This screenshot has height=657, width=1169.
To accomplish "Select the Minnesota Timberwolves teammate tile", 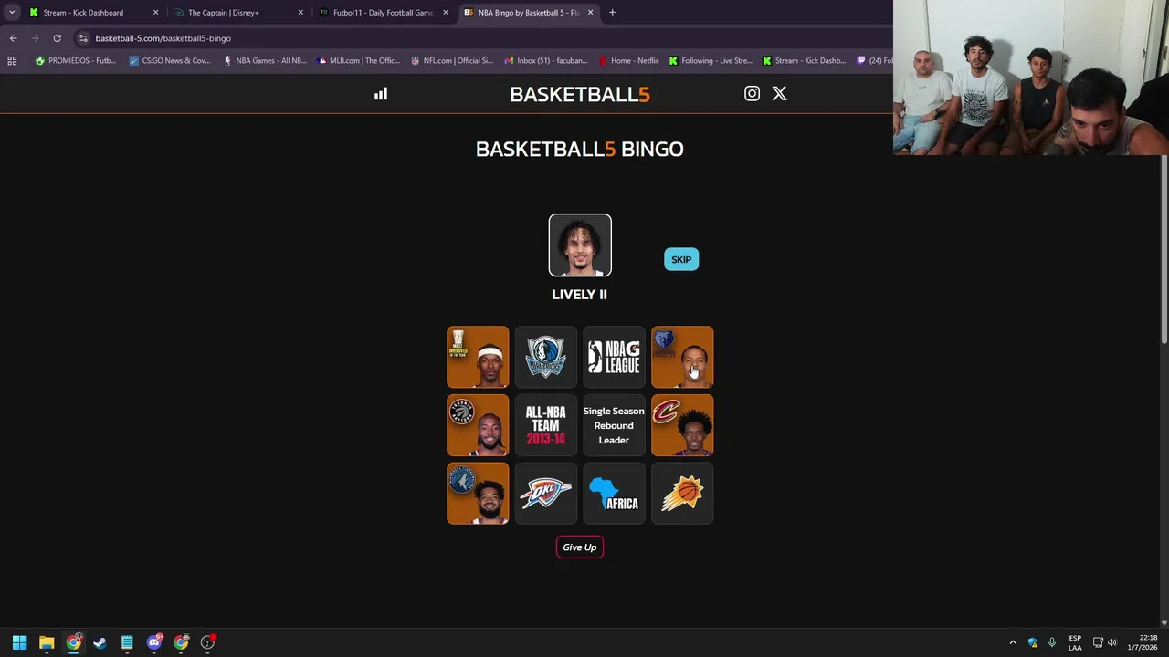I will click(478, 494).
